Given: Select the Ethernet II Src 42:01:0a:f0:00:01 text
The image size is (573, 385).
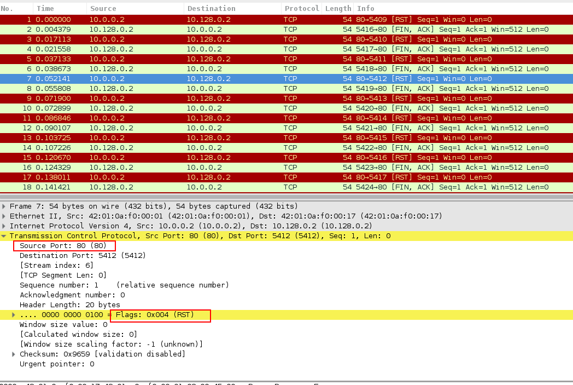Looking at the screenshot, I should tap(225, 217).
